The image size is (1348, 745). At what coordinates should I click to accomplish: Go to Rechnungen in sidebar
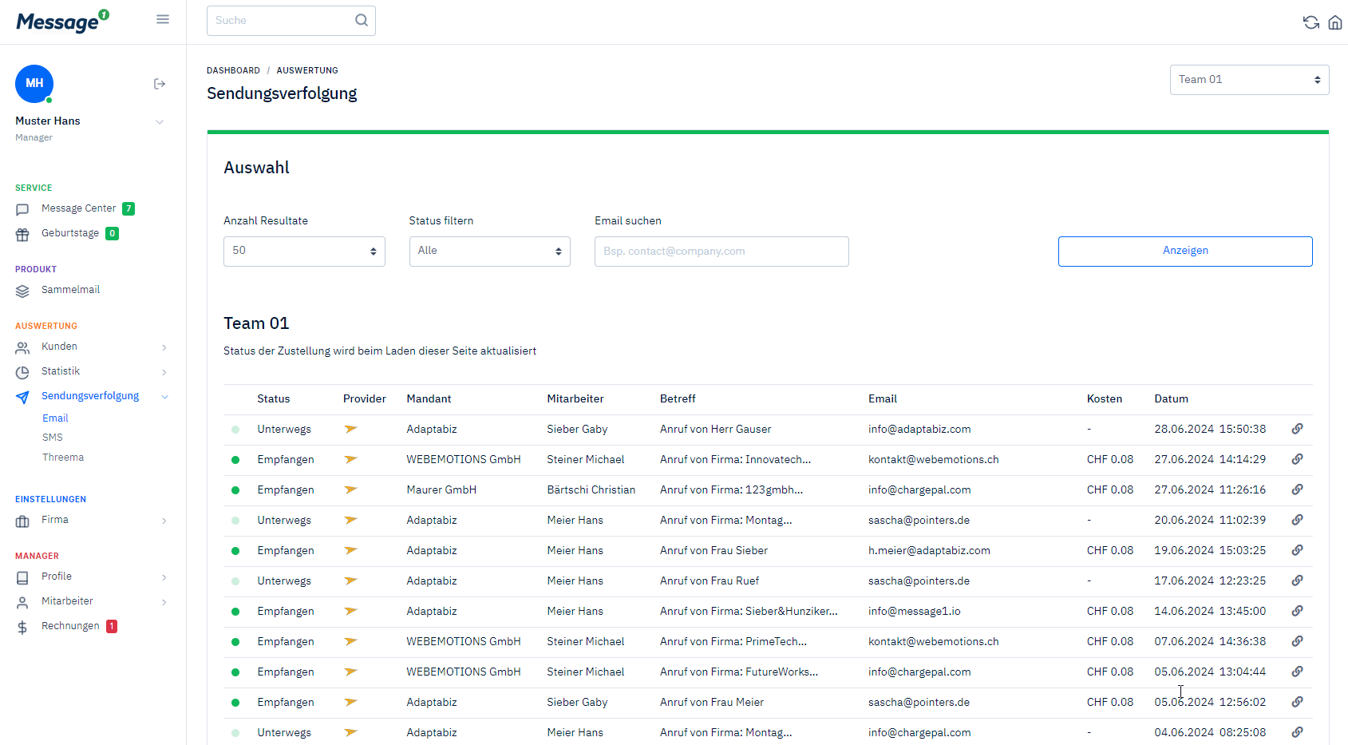pyautogui.click(x=70, y=626)
